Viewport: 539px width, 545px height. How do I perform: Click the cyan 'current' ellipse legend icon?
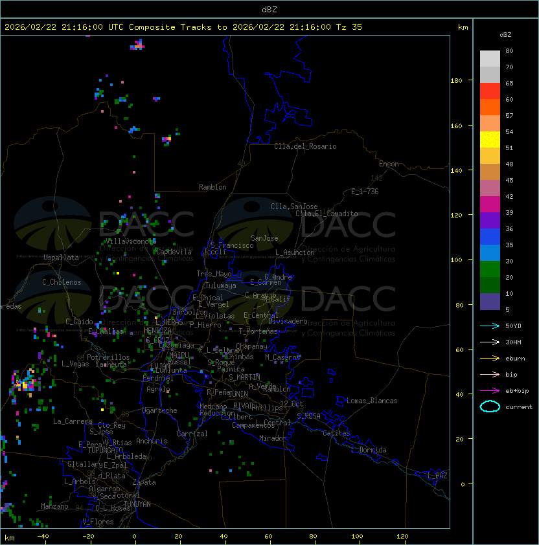tap(490, 406)
